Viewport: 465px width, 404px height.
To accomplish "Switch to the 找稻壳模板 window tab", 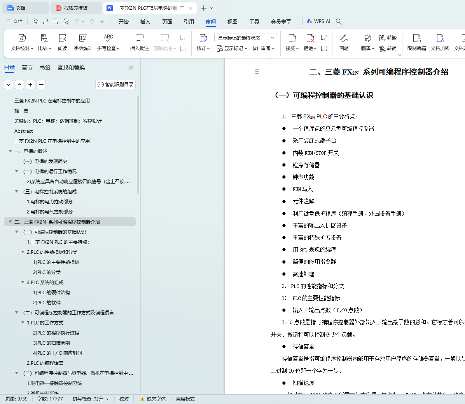I will point(76,8).
